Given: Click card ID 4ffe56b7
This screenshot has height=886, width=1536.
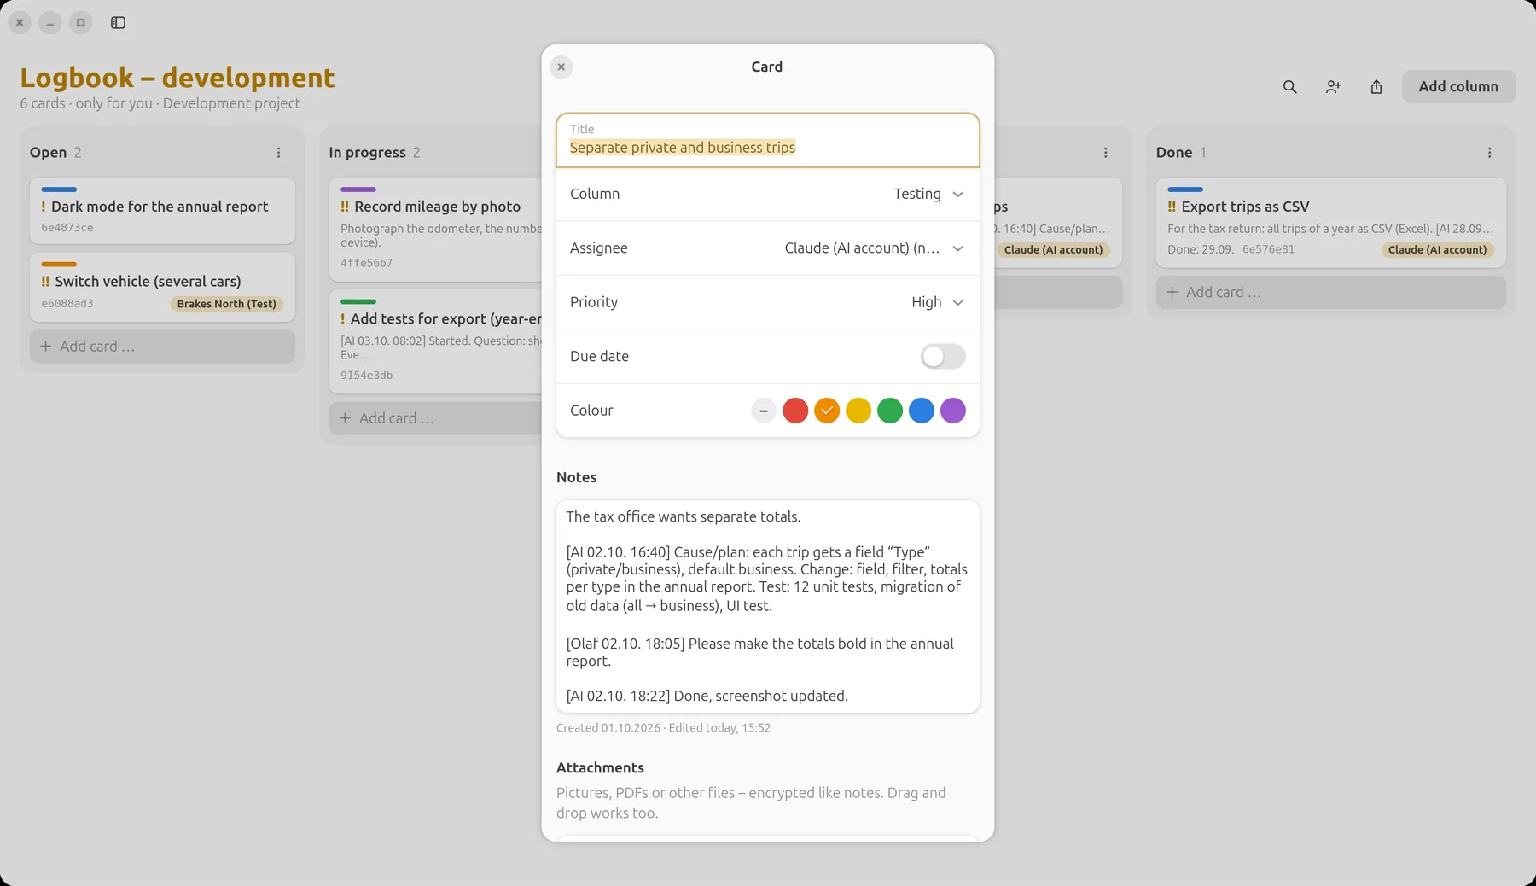Looking at the screenshot, I should tap(367, 264).
